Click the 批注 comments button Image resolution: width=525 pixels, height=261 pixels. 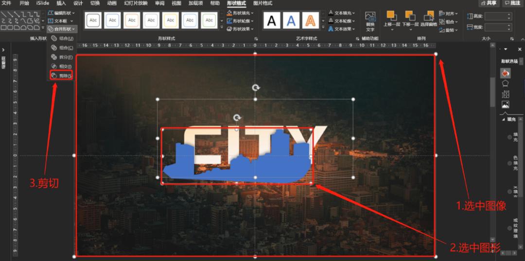point(511,3)
